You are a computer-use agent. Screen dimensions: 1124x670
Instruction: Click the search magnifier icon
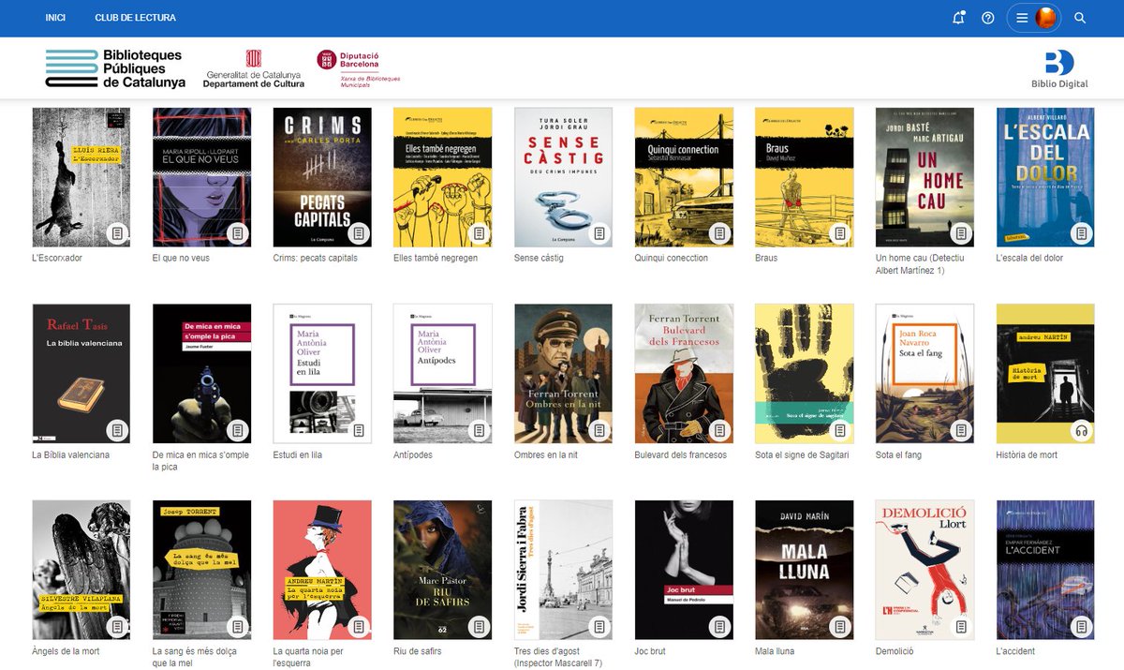pyautogui.click(x=1079, y=17)
